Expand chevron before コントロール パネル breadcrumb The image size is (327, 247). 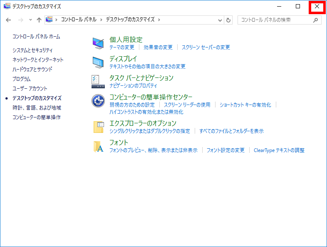pos(56,20)
